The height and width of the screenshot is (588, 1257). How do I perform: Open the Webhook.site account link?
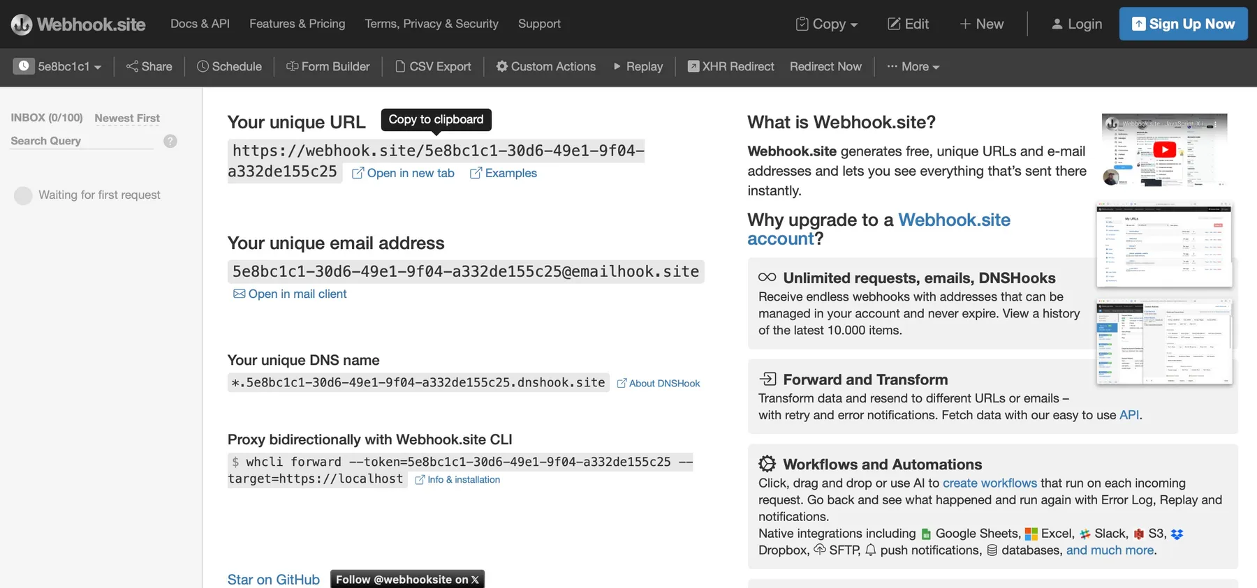(879, 229)
